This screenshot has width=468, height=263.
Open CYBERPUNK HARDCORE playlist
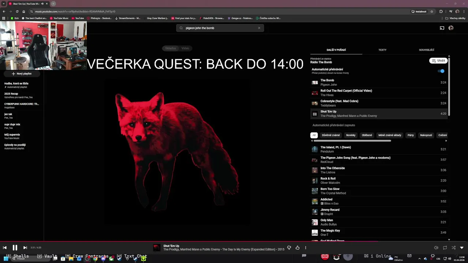tap(22, 106)
